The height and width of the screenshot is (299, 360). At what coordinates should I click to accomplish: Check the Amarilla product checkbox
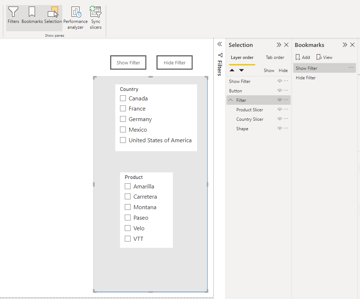pos(128,186)
